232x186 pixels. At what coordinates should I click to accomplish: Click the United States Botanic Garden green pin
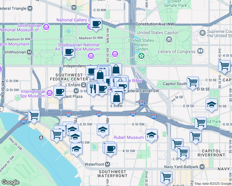coord(141,56)
